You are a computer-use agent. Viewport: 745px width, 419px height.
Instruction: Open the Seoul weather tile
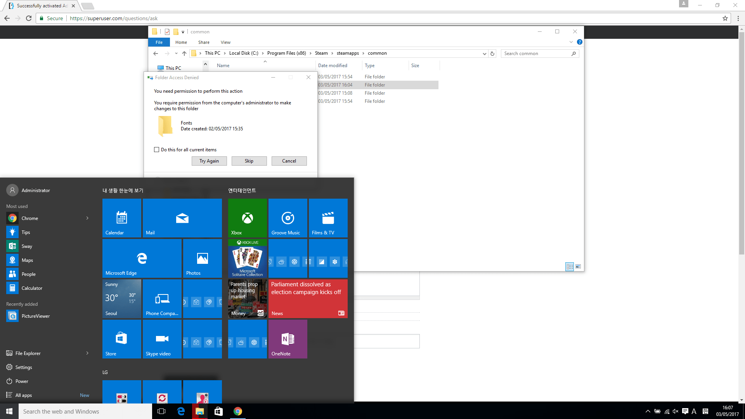[x=122, y=299]
